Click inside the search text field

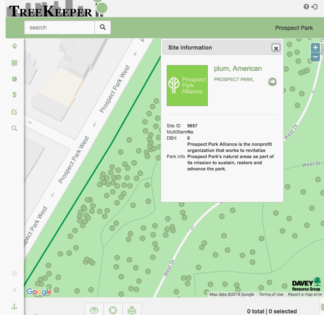[x=60, y=27]
